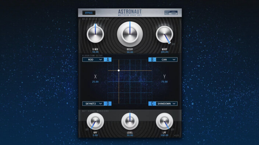The image size is (259, 145).
Task: Click the large X axis label
Action: (95, 77)
